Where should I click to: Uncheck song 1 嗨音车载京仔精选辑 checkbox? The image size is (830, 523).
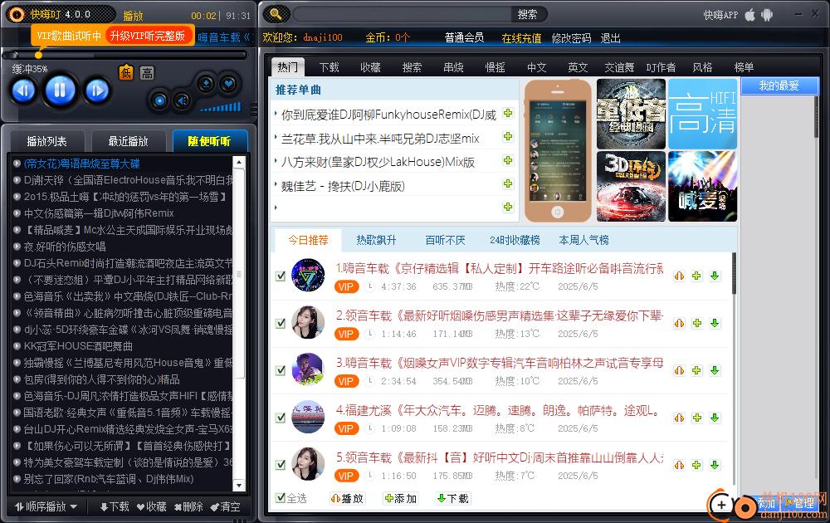click(x=281, y=276)
